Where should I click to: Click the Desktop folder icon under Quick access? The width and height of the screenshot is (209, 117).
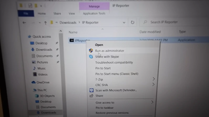click(x=32, y=43)
